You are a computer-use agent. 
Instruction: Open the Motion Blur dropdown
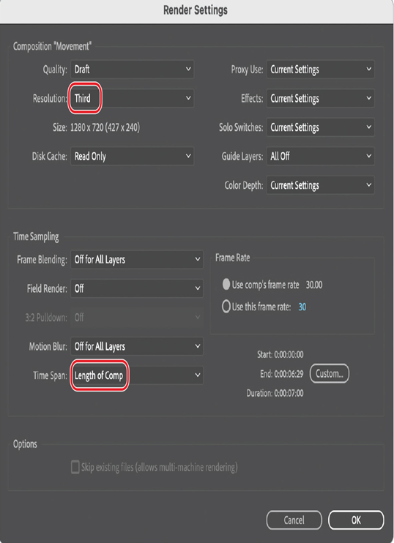pos(137,346)
